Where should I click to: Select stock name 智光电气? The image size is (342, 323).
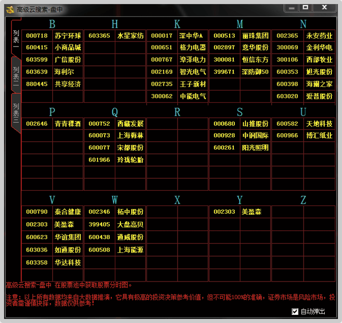click(193, 72)
